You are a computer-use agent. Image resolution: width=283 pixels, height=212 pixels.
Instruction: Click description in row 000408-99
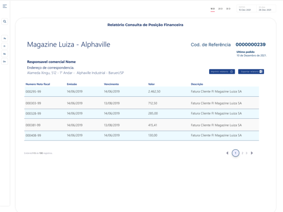tap(216, 136)
